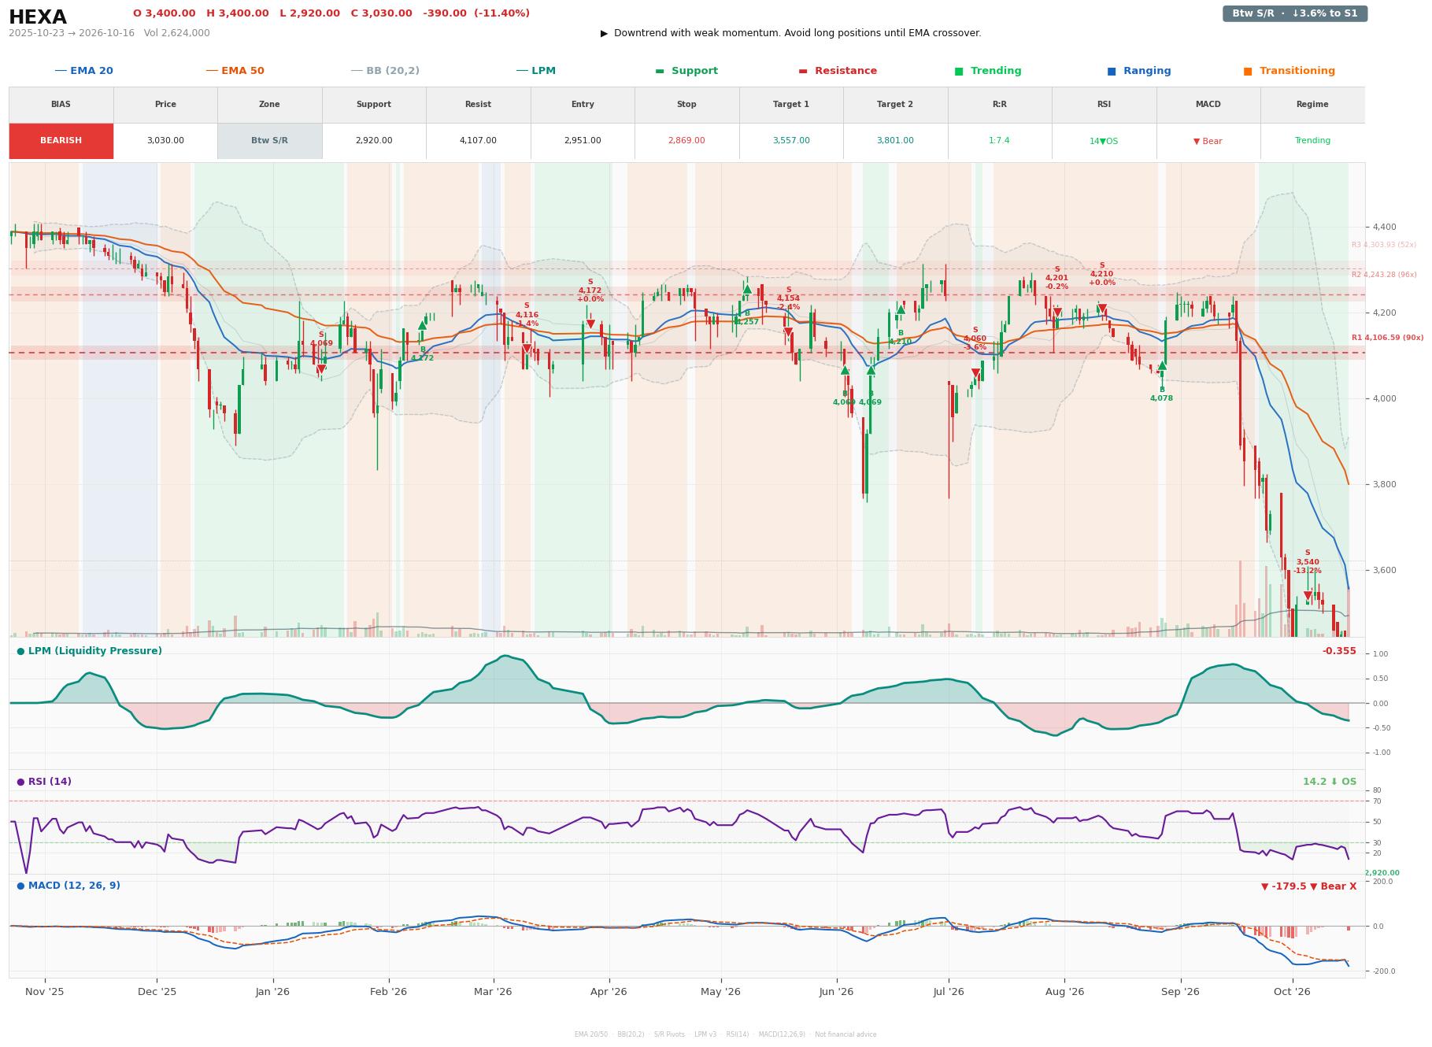This screenshot has width=1432, height=1047.
Task: Click the Stop value 2,869.00
Action: [686, 141]
